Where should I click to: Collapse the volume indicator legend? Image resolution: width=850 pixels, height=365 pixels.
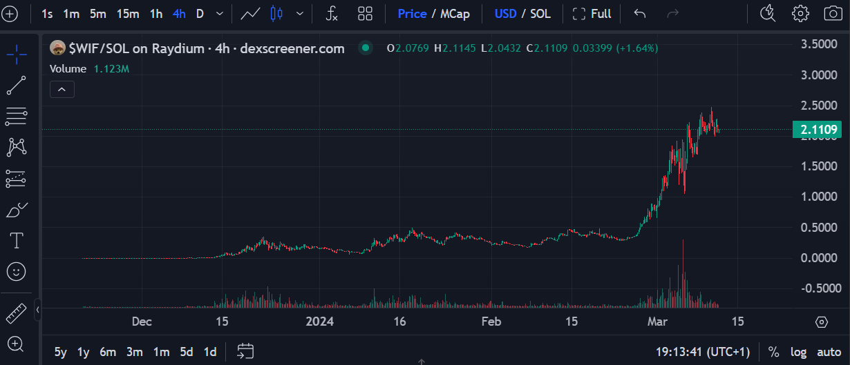pyautogui.click(x=62, y=90)
